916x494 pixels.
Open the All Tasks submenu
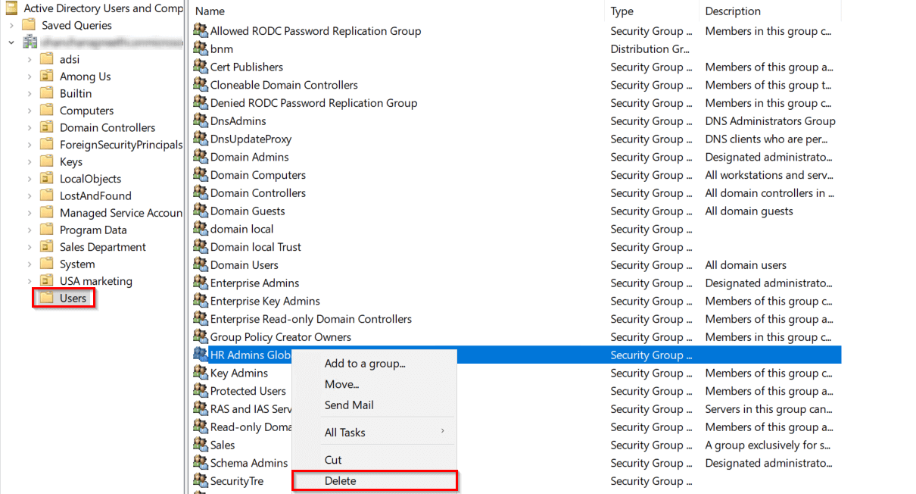(344, 430)
